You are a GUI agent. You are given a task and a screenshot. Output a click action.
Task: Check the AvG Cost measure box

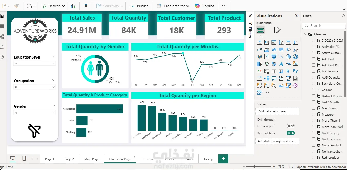pyautogui.click(x=314, y=59)
